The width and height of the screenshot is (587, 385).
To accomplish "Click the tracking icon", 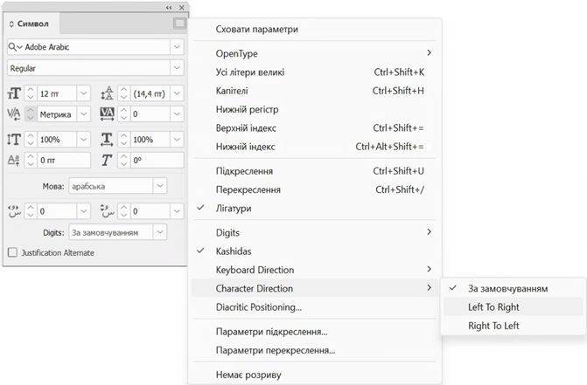I will click(107, 113).
